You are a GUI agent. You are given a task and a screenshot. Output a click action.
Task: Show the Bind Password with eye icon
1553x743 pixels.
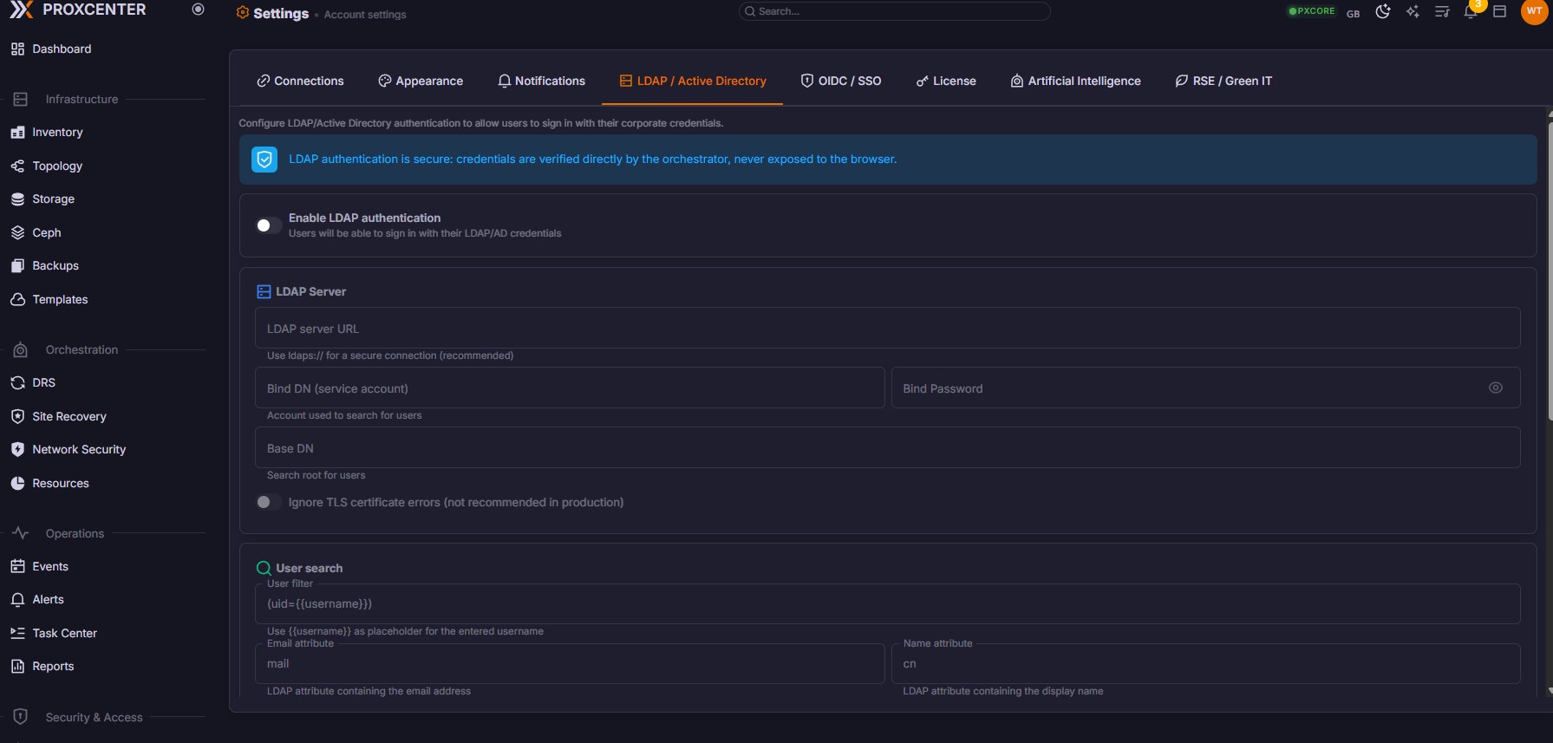pyautogui.click(x=1496, y=388)
